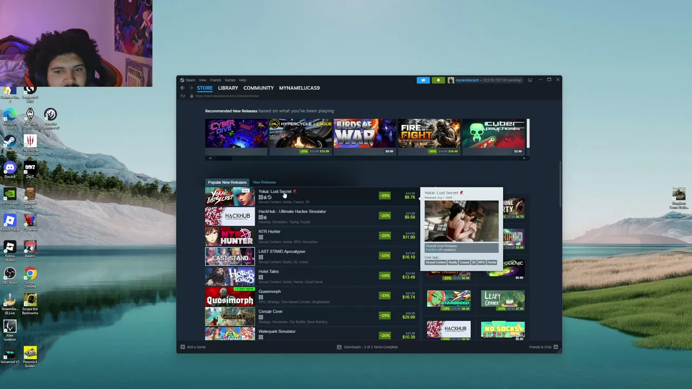The image size is (692, 389).
Task: Select the Escape the Backrooms desktop icon
Action: click(30, 304)
